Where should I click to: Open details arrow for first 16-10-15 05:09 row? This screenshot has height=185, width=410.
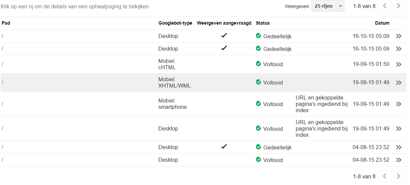click(x=399, y=36)
